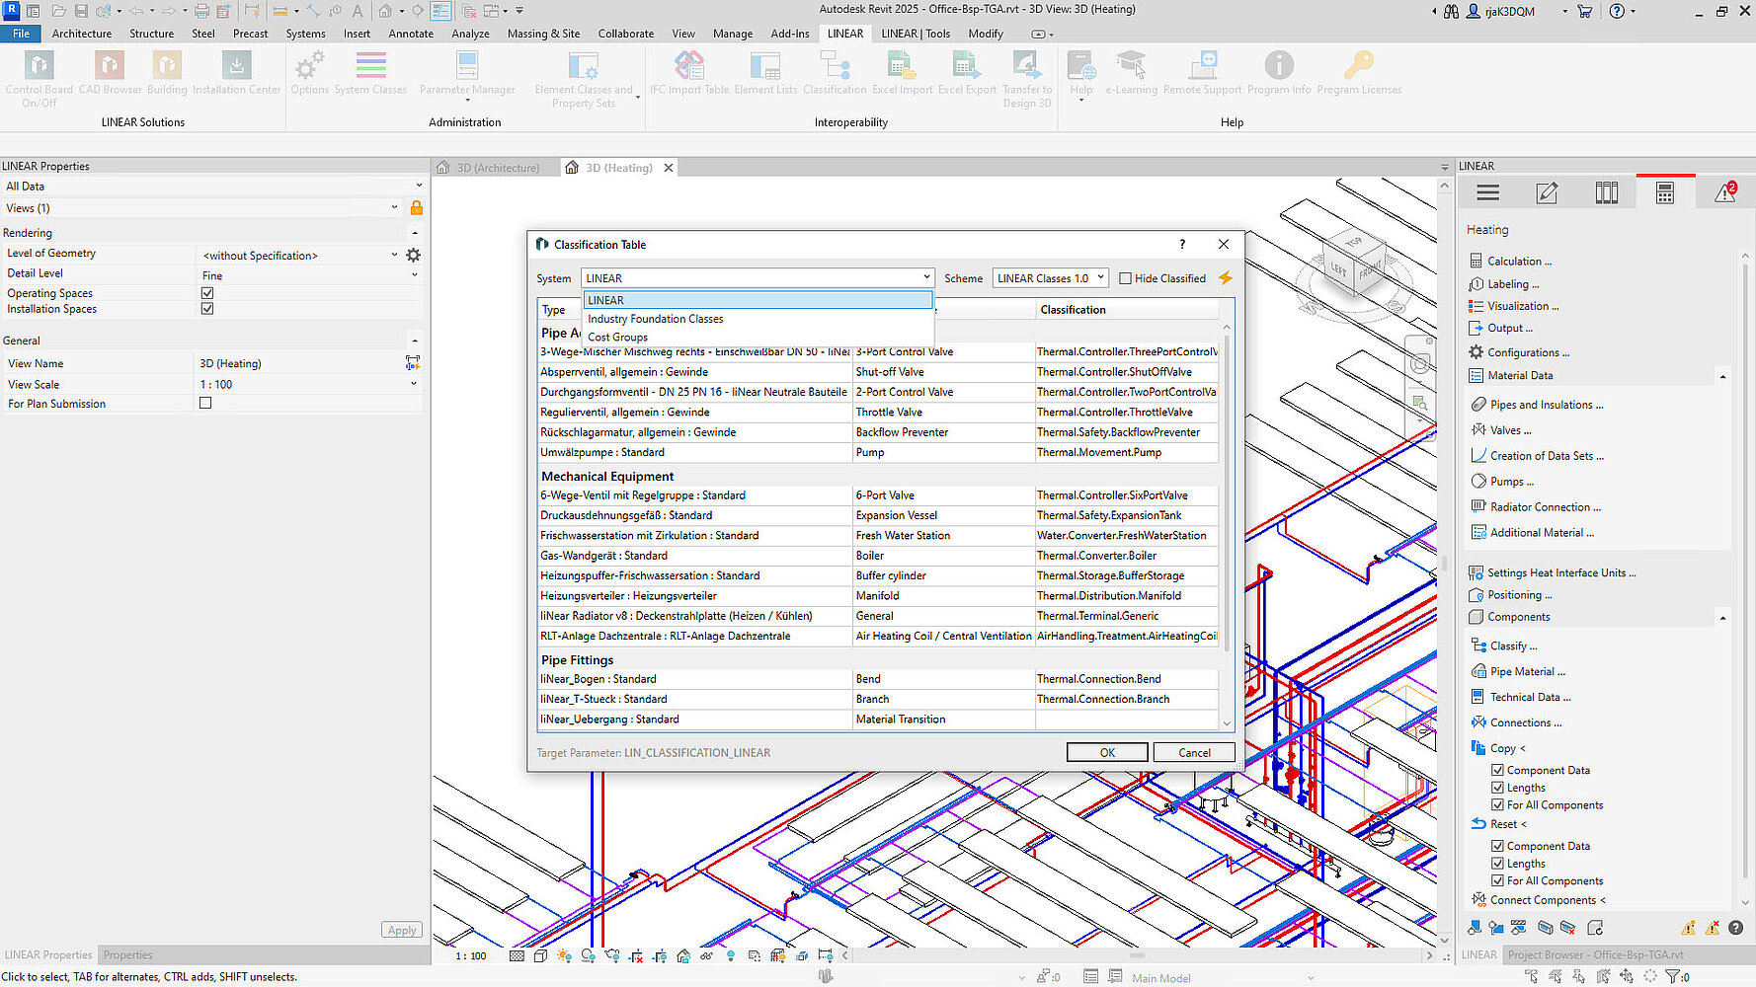
Task: Open the library columns tab in LINEAR panel
Action: (1606, 193)
